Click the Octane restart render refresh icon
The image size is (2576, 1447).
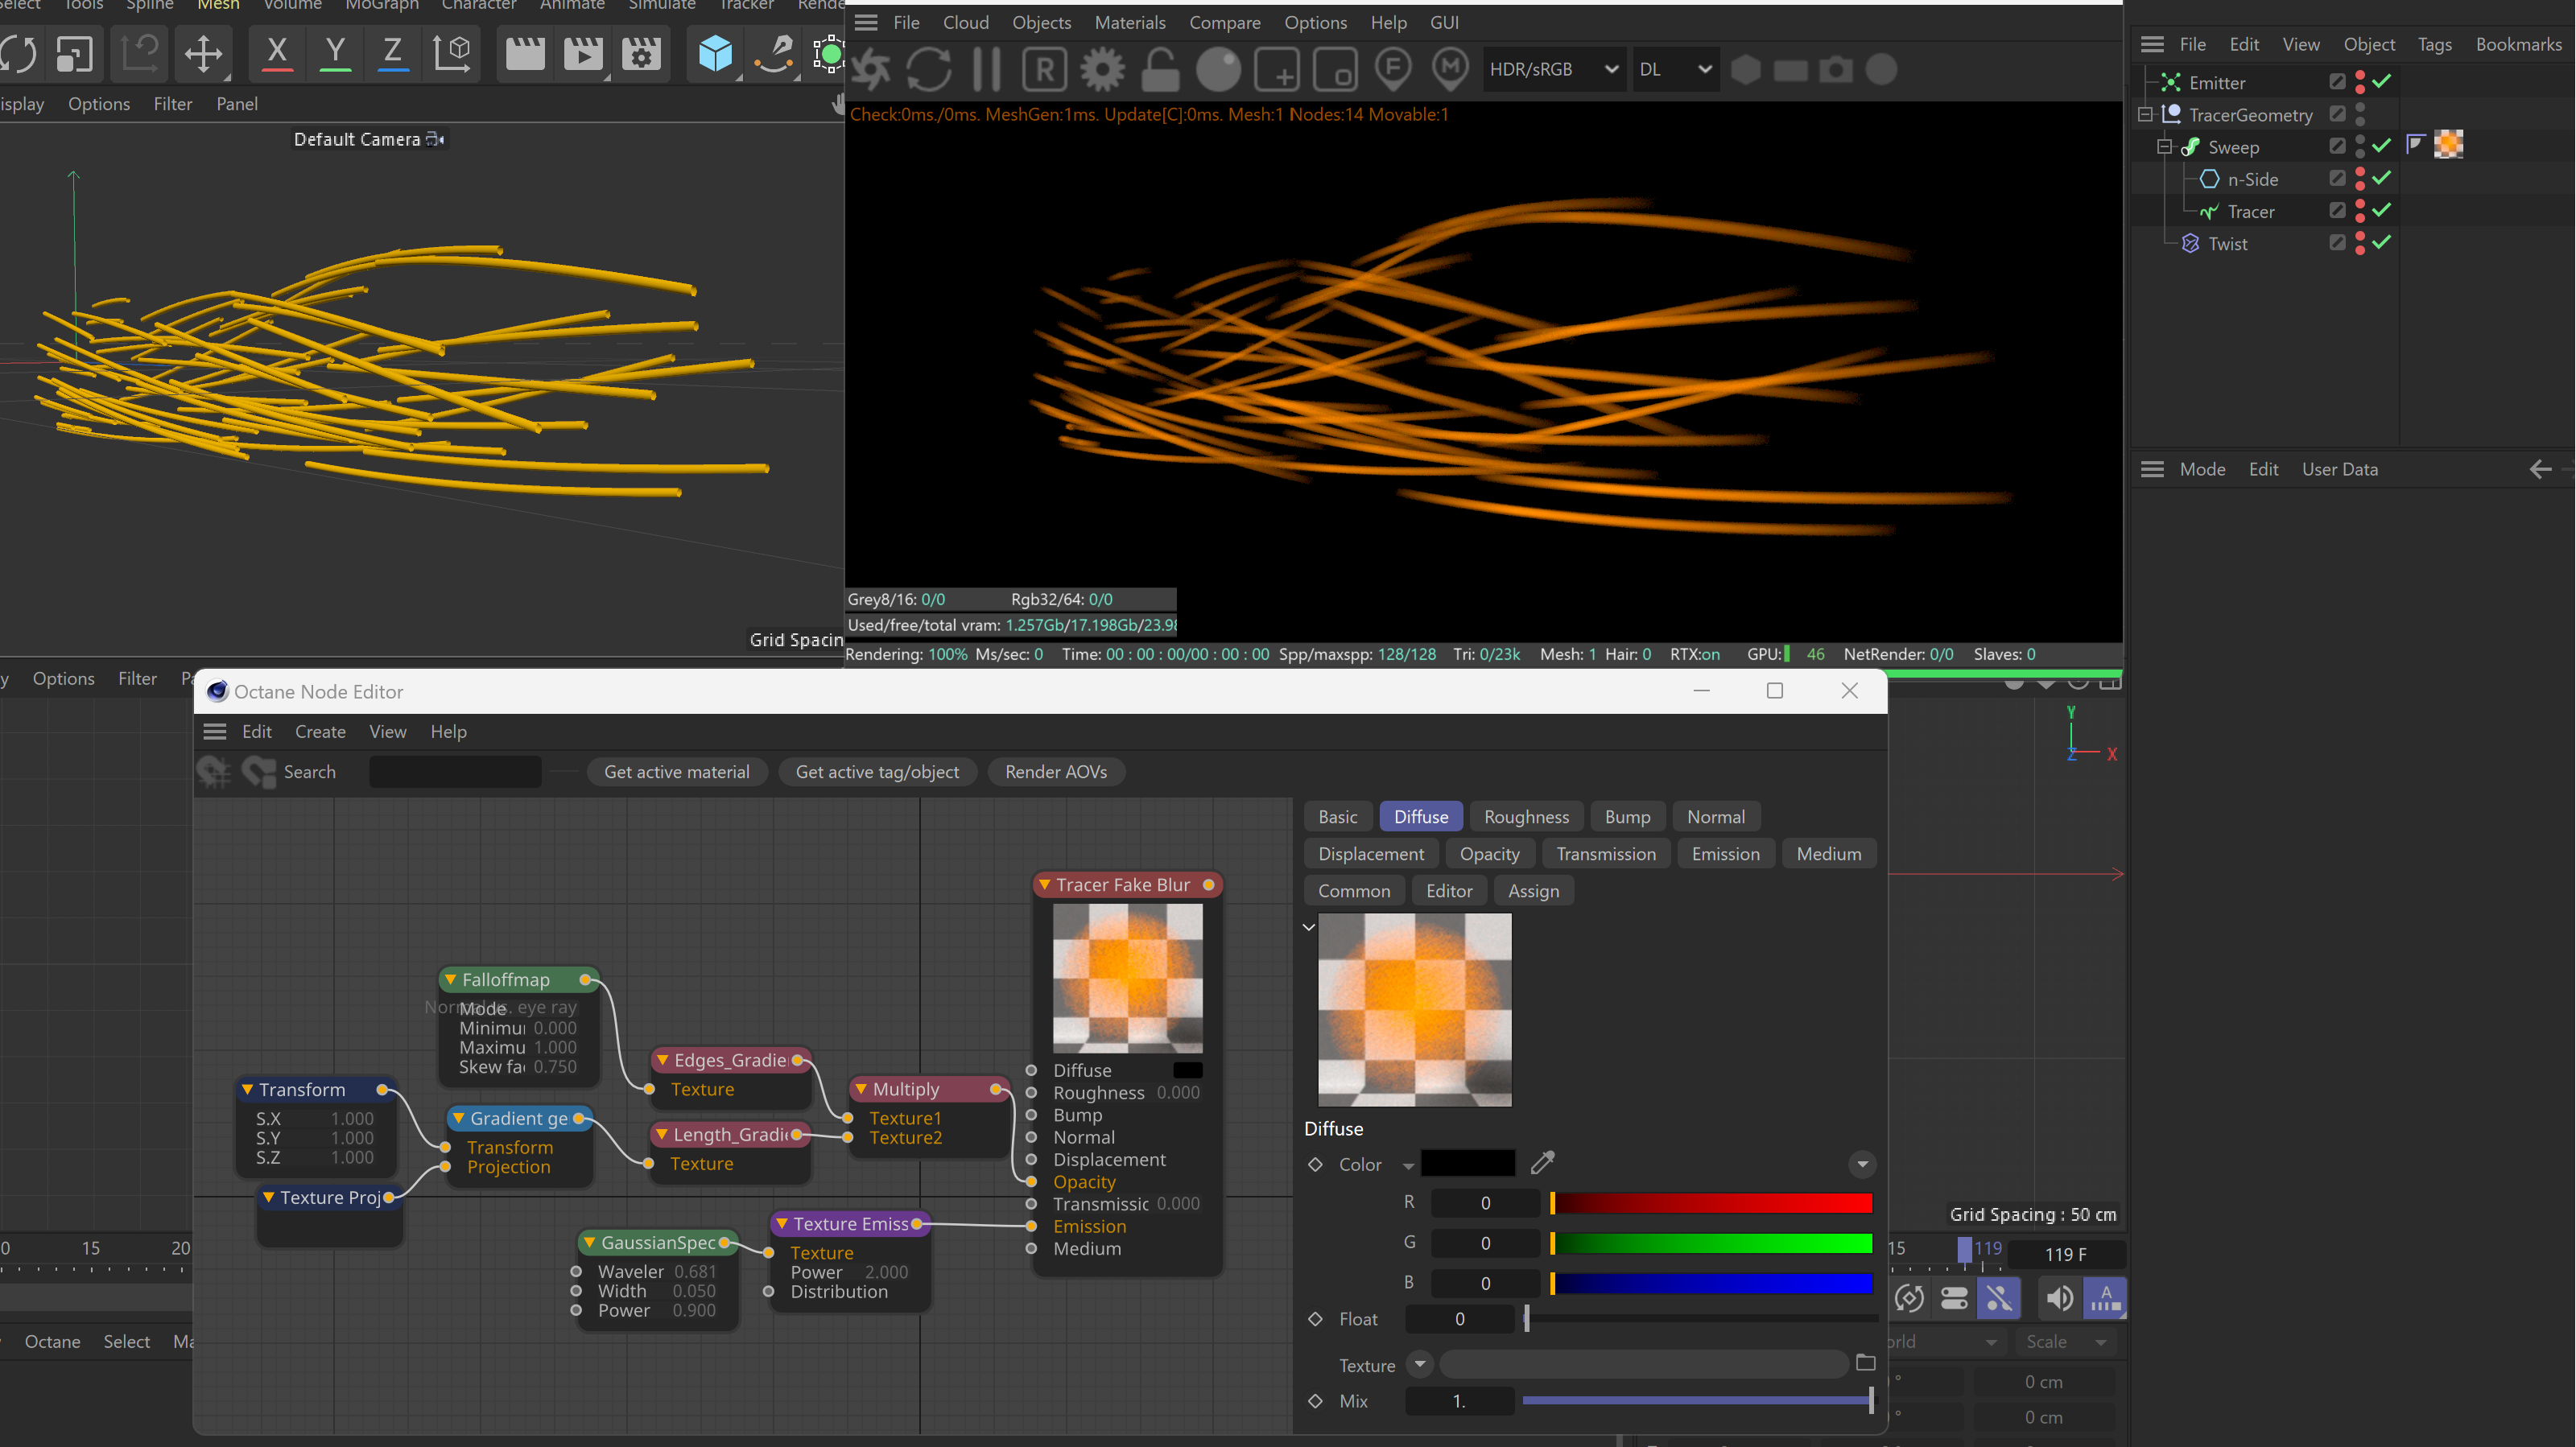click(x=928, y=69)
